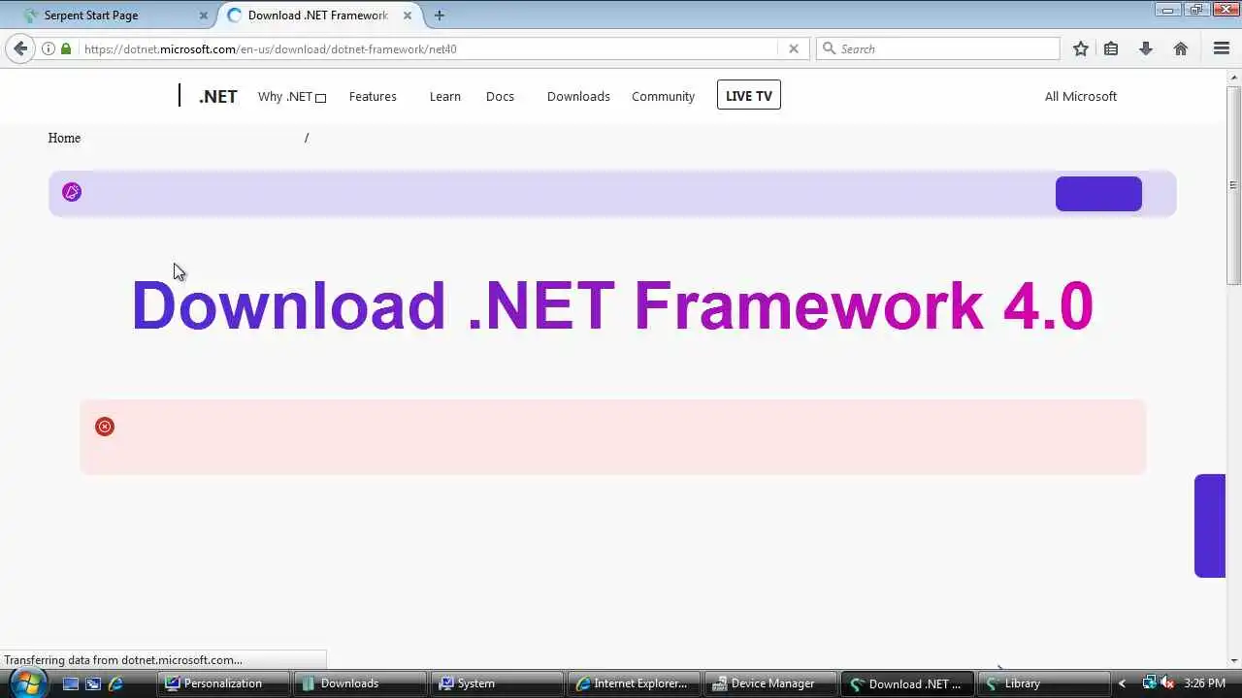
Task: Expand the Why .NET menu
Action: pyautogui.click(x=292, y=96)
